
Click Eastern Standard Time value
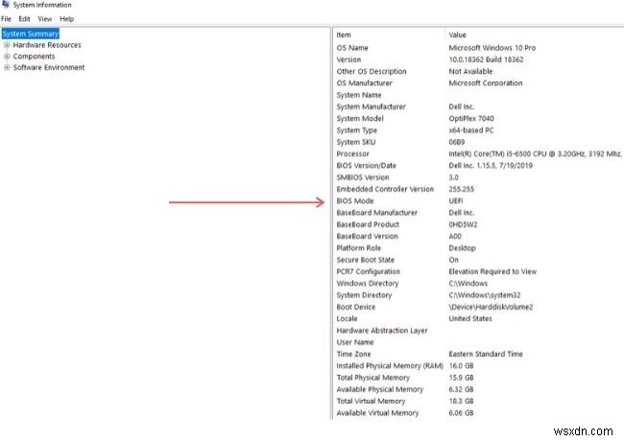click(x=486, y=354)
